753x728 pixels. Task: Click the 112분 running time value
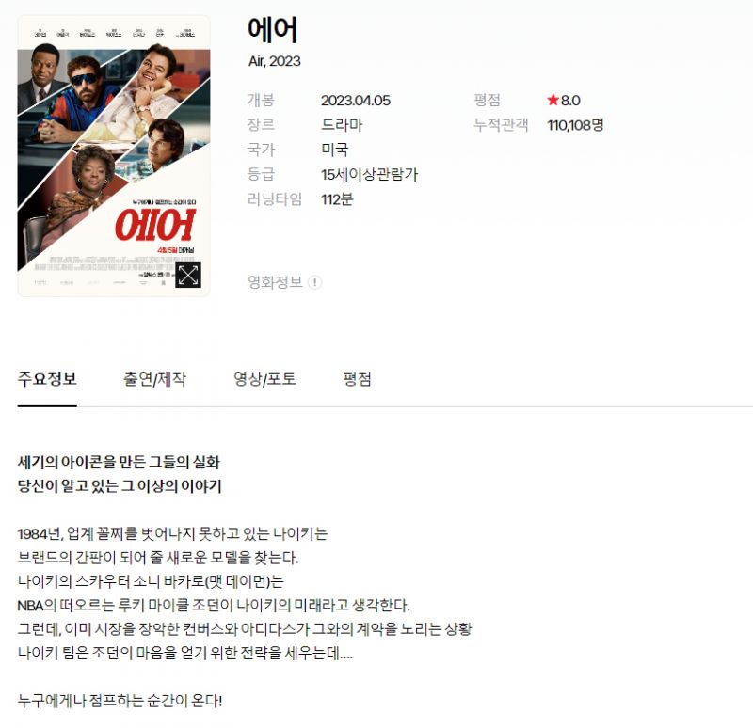pyautogui.click(x=337, y=199)
